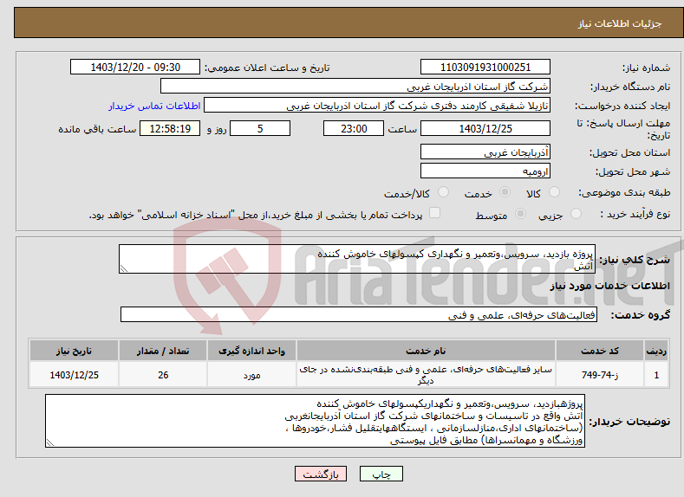Image resolution: width=684 pixels, height=497 pixels.
Task: Select the خدمت radio button
Action: pos(505,192)
